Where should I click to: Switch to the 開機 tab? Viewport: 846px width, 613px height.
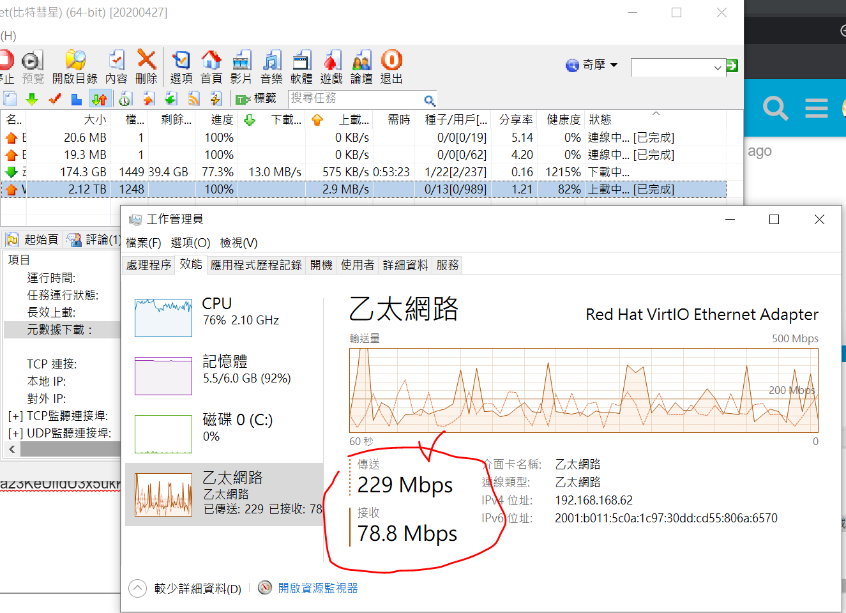click(x=321, y=265)
